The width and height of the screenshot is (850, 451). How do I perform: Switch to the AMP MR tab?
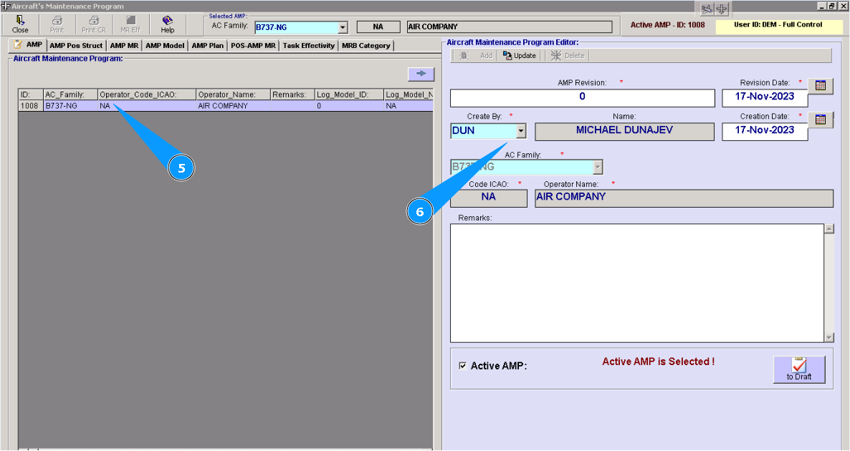[x=124, y=46]
